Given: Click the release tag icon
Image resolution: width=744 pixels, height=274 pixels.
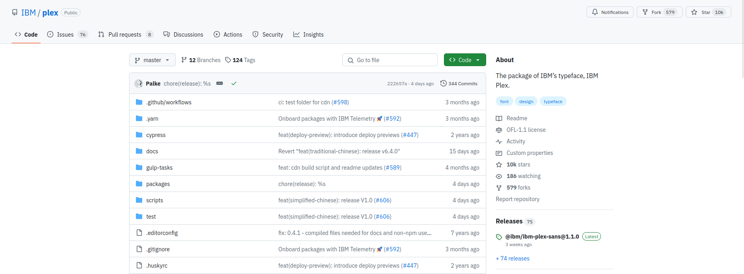Looking at the screenshot, I should (499, 237).
